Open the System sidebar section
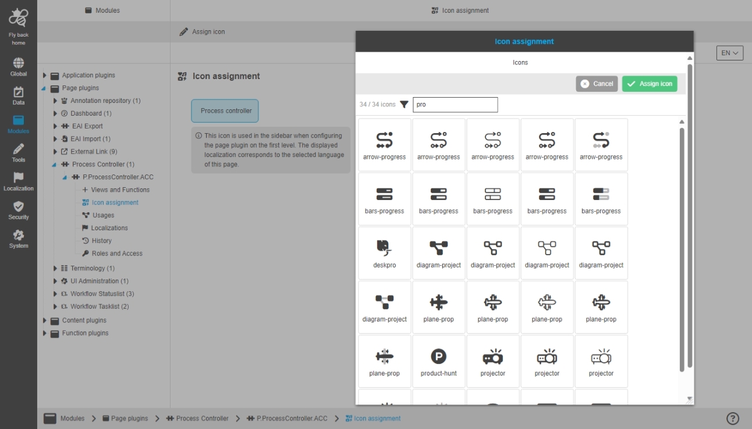 (x=19, y=239)
